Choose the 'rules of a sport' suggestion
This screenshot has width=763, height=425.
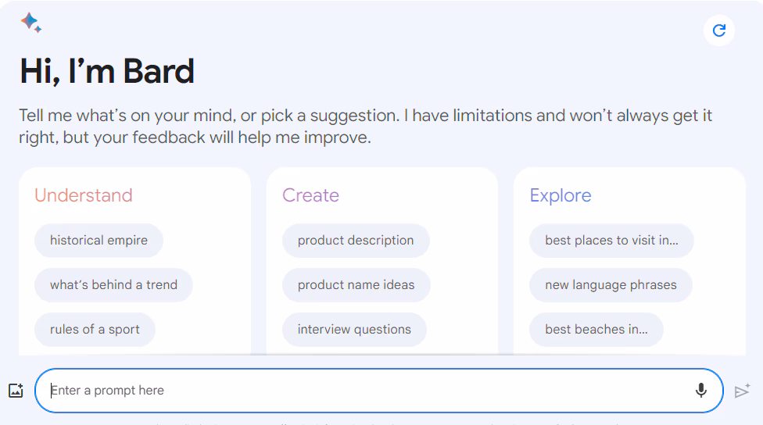pyautogui.click(x=95, y=330)
